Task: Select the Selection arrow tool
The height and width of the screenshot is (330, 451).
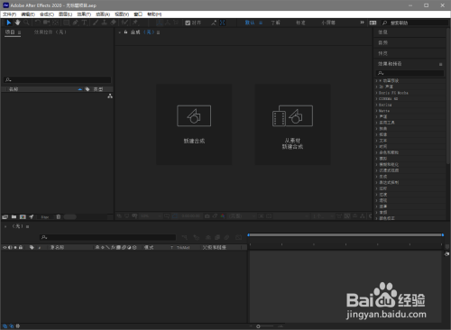Action: (x=9, y=23)
